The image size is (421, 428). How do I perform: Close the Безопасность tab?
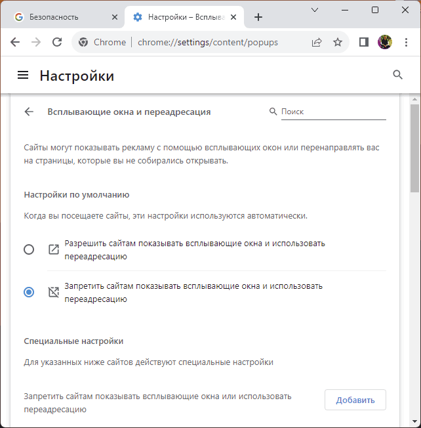click(x=115, y=17)
